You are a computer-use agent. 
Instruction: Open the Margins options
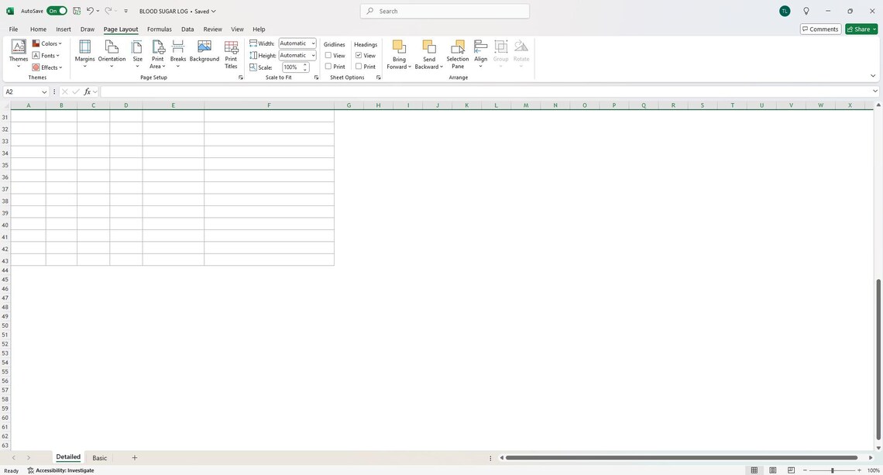click(85, 54)
